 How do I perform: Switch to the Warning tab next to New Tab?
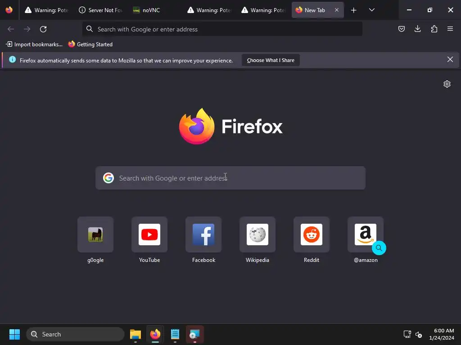coord(263,10)
